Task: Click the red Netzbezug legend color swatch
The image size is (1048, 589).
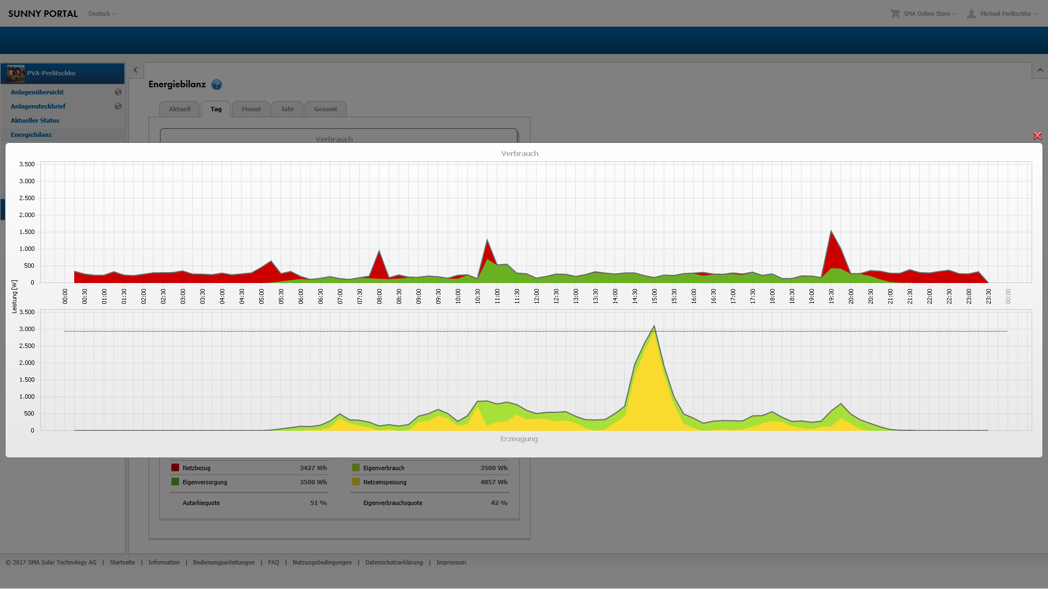Action: click(x=175, y=467)
